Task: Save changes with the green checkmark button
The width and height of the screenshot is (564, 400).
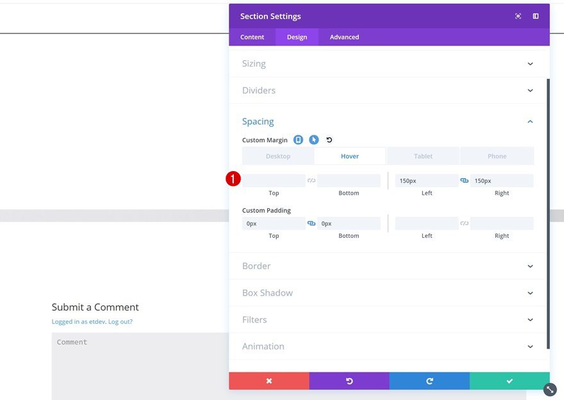Action: point(510,381)
